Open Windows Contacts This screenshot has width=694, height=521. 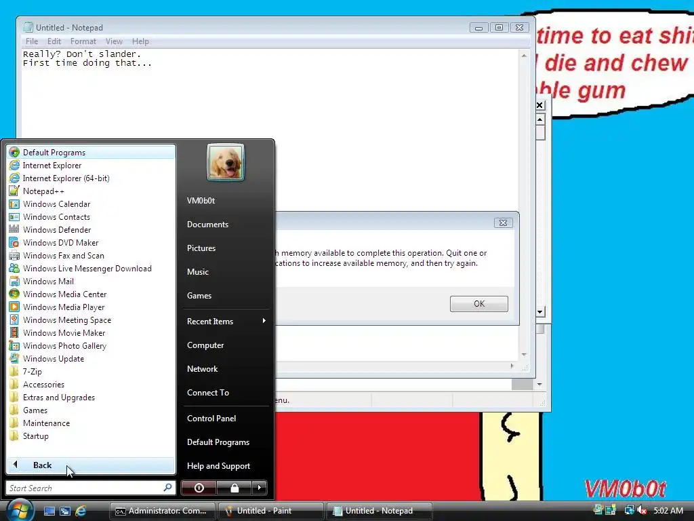(91, 216)
